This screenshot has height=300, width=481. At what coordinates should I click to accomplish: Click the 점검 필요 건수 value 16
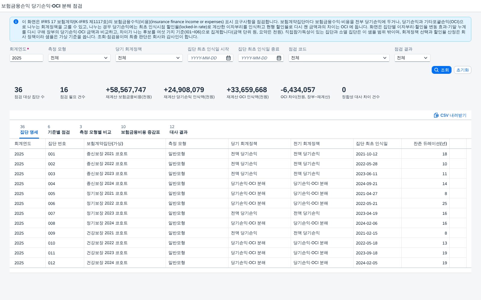64,90
